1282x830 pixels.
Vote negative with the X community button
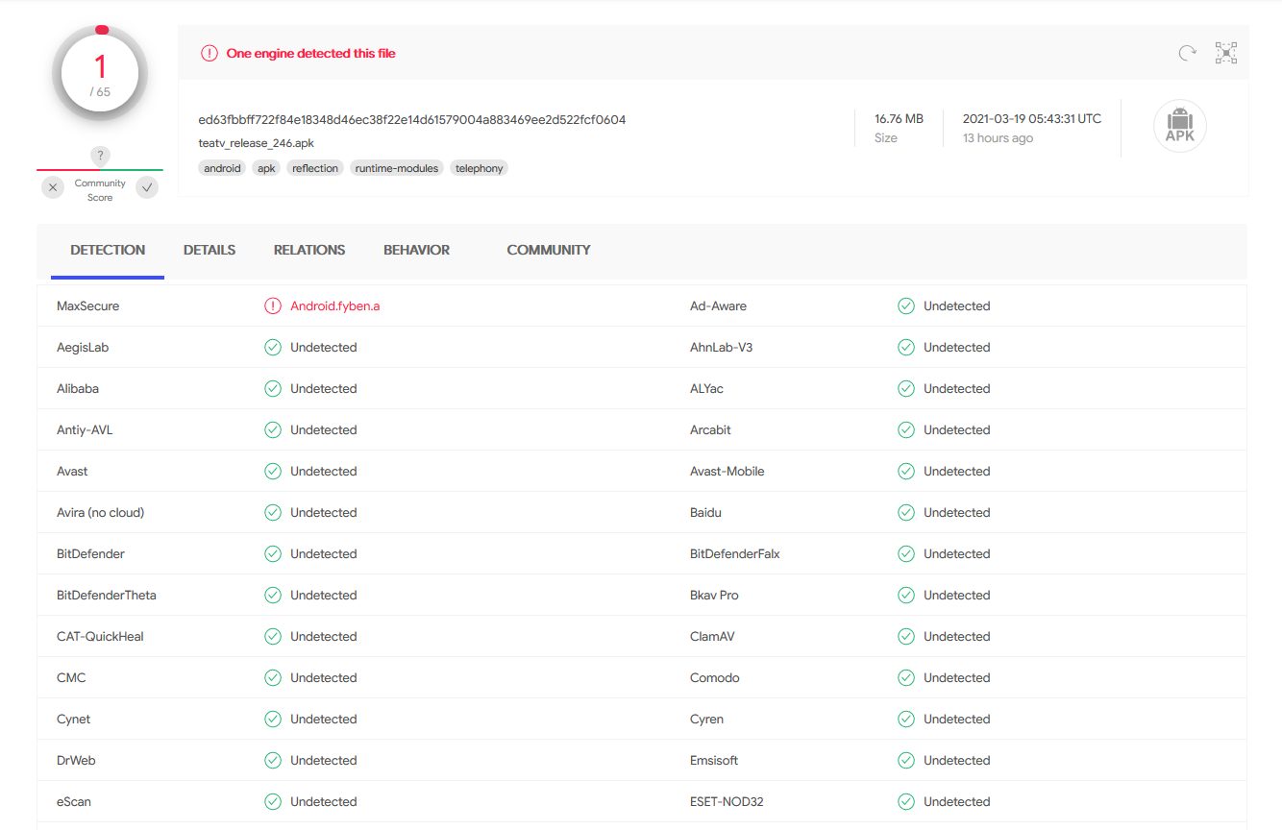53,188
